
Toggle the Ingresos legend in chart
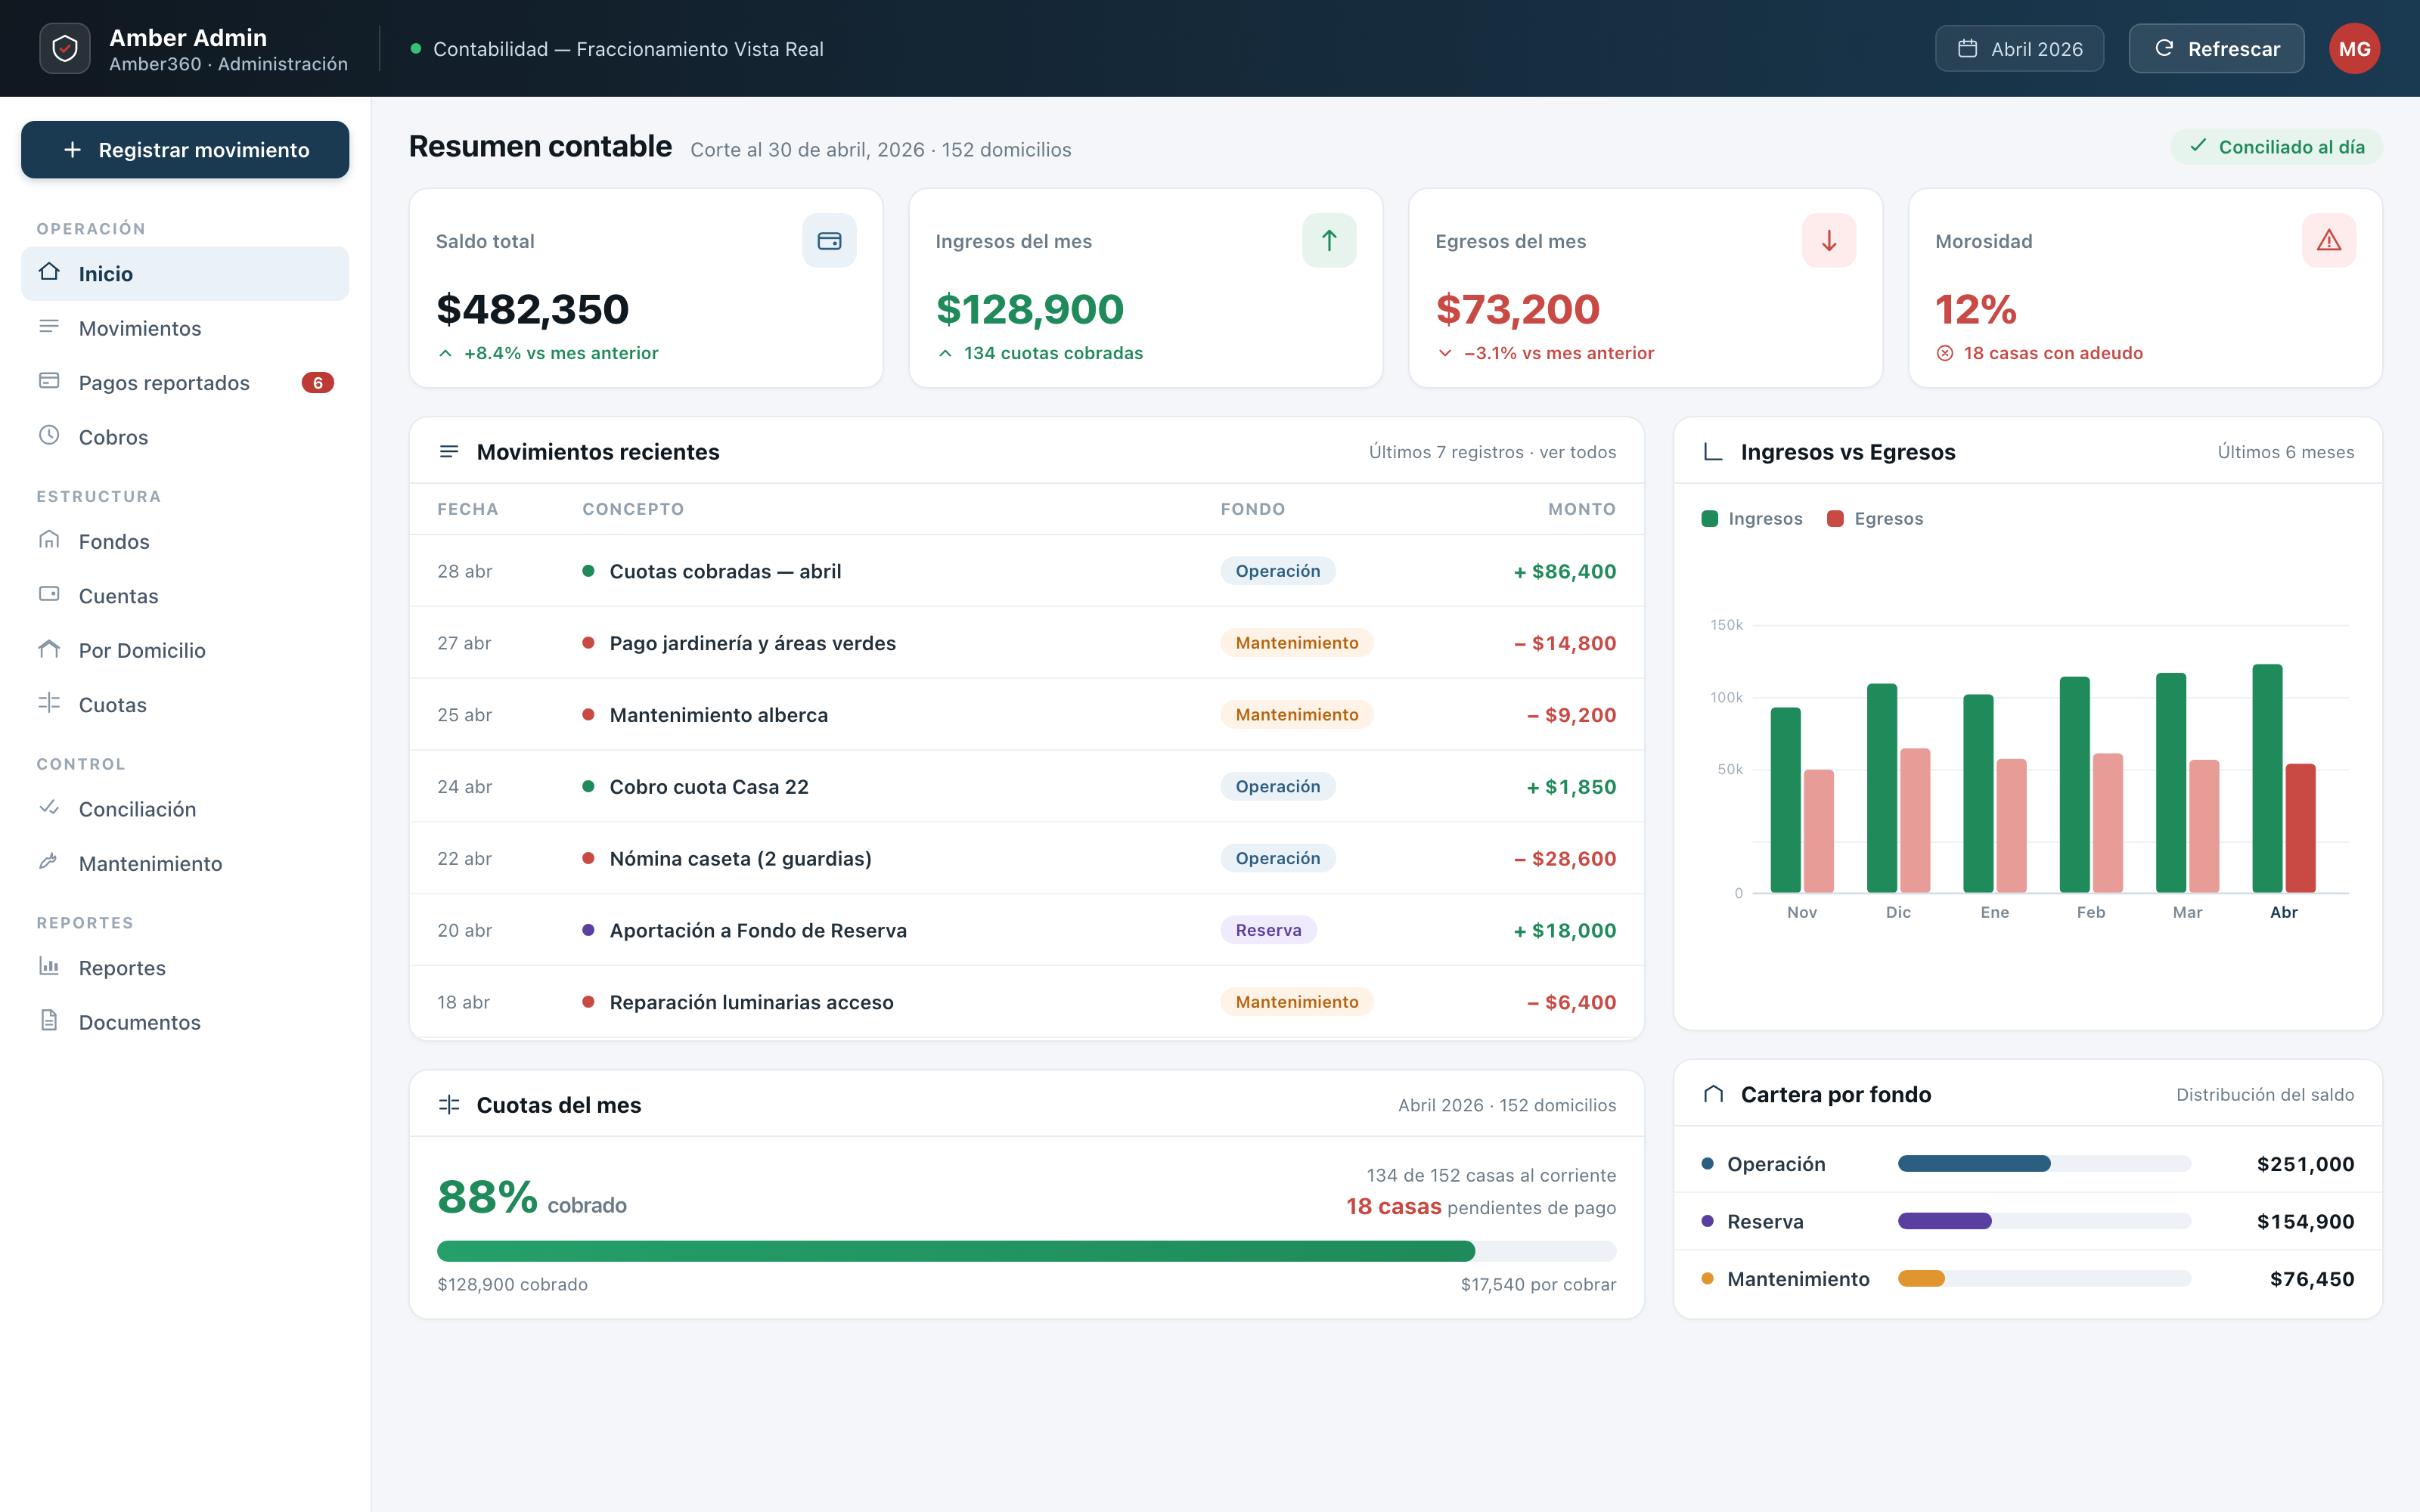(x=1752, y=518)
